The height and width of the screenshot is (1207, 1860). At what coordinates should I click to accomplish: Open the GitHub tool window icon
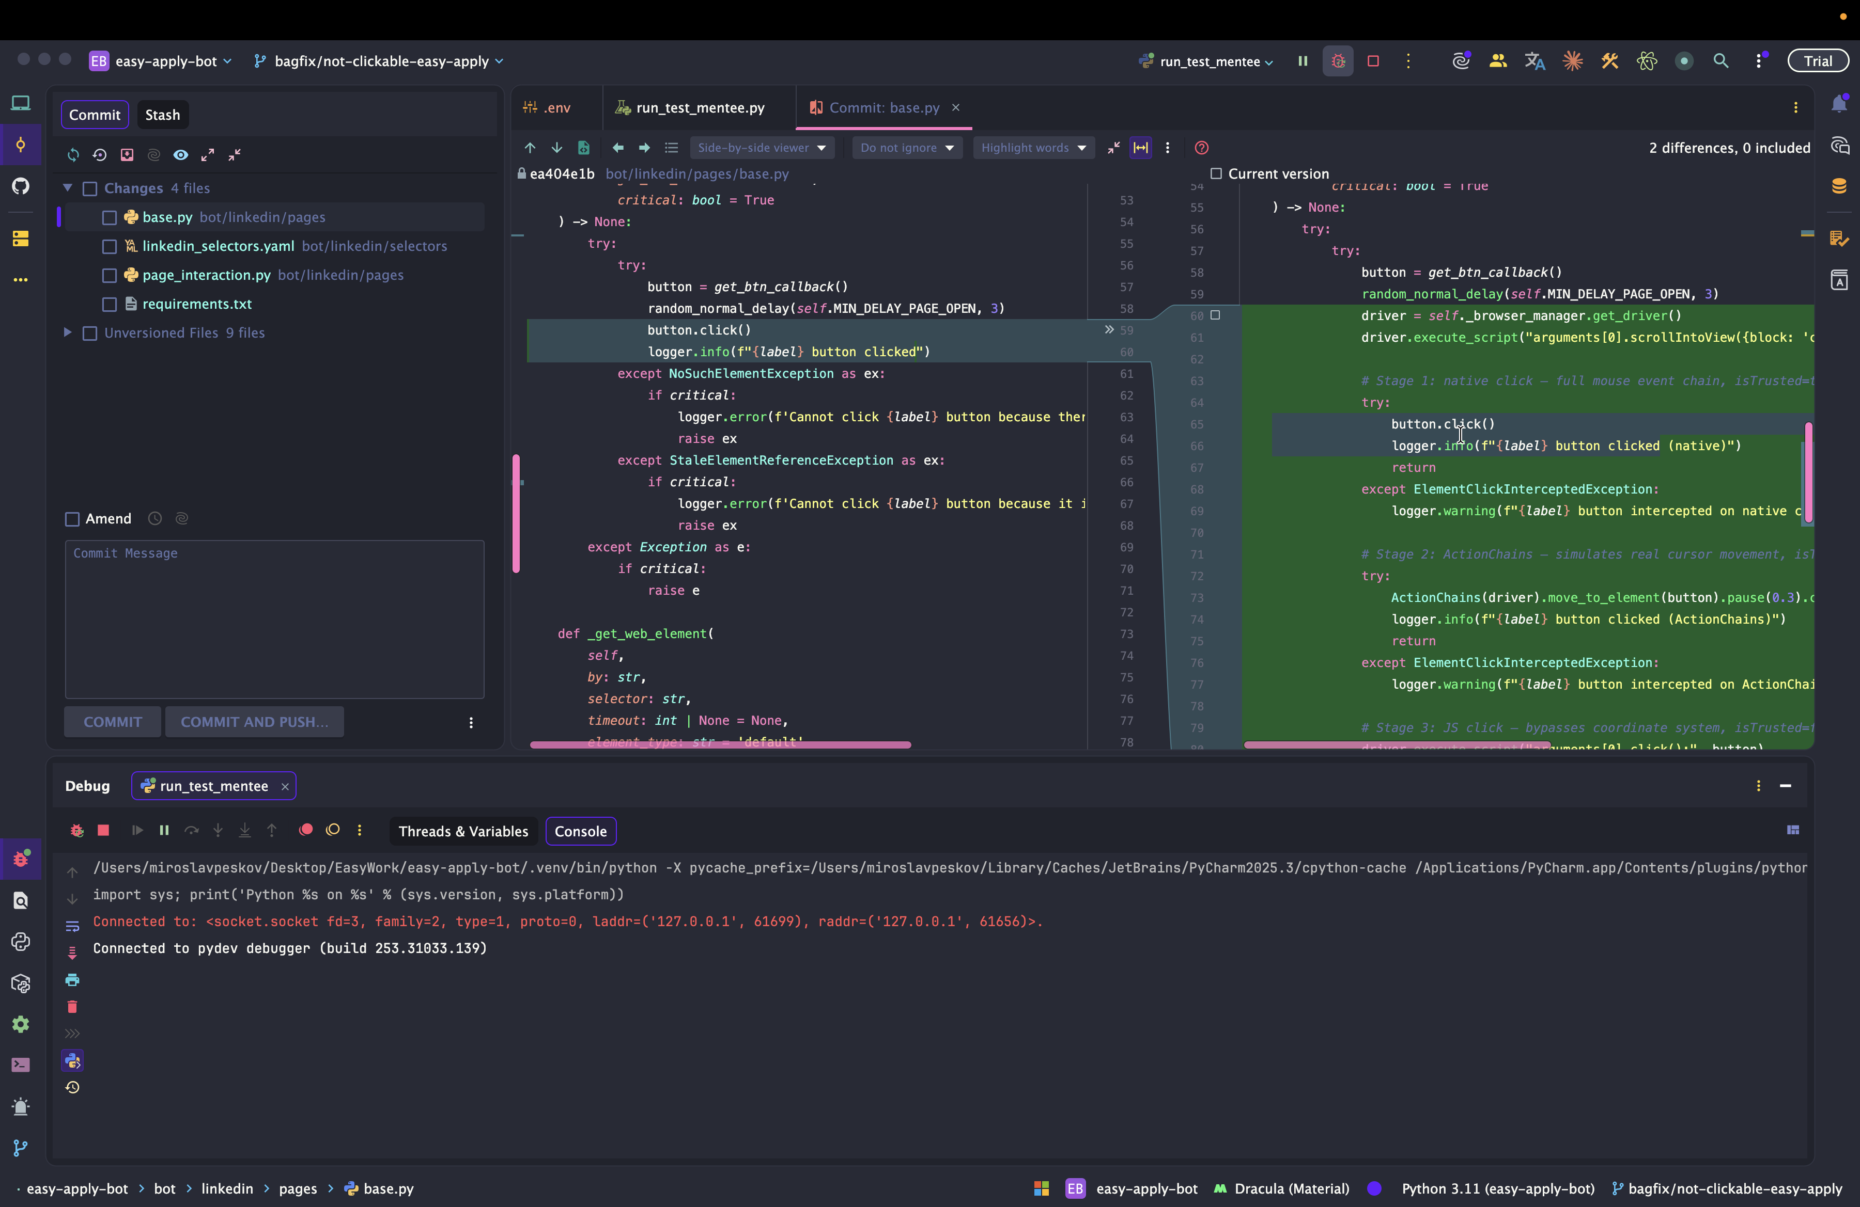[x=21, y=186]
